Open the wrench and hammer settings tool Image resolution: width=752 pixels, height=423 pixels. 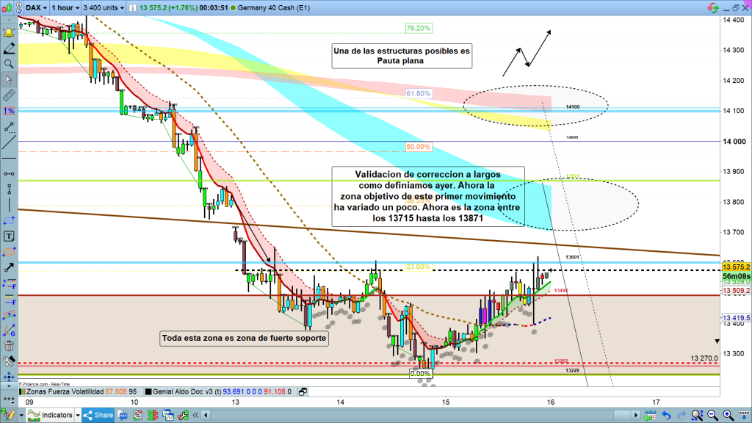(x=9, y=361)
